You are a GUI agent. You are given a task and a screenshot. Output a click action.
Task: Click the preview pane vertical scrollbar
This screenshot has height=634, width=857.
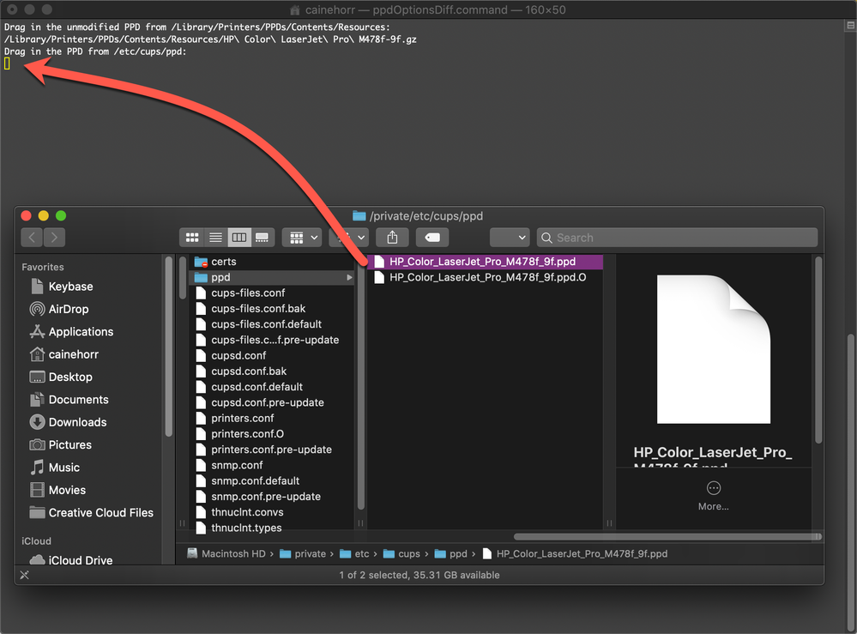coord(818,350)
